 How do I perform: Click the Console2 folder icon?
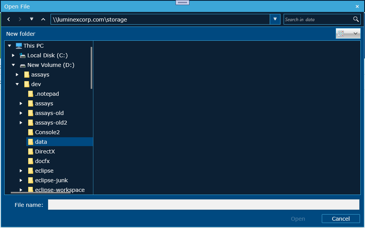click(x=30, y=132)
